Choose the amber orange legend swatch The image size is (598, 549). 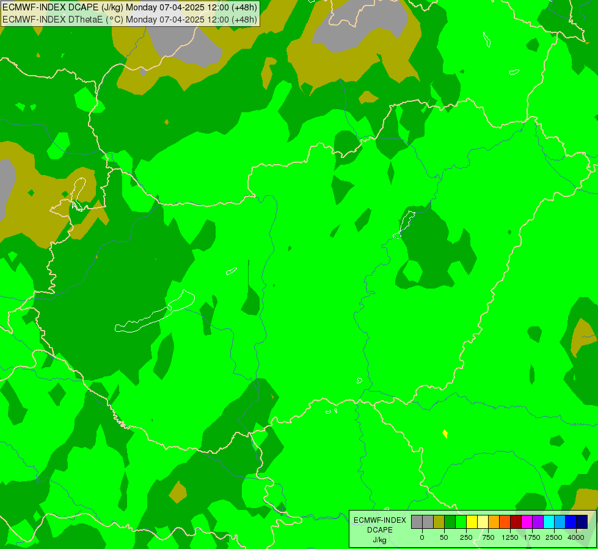pyautogui.click(x=494, y=522)
